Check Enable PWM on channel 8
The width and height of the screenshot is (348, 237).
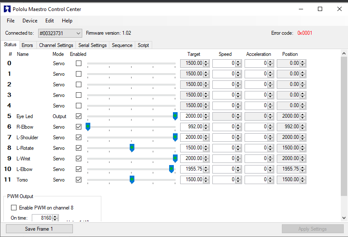(x=14, y=208)
